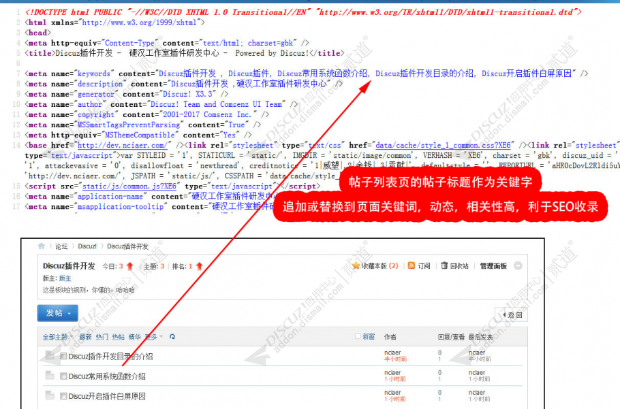The width and height of the screenshot is (620, 409).
Task: Click http://dev.nciaer.com/ base href link in source
Action: click(x=123, y=145)
